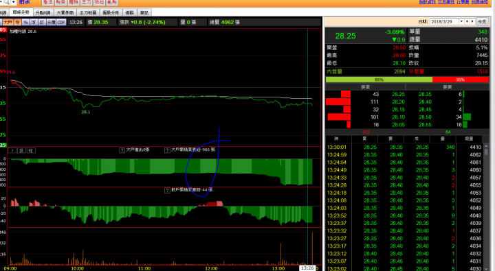Click the 設 settings box
Viewport: 495px width, 271px height.
(21, 151)
